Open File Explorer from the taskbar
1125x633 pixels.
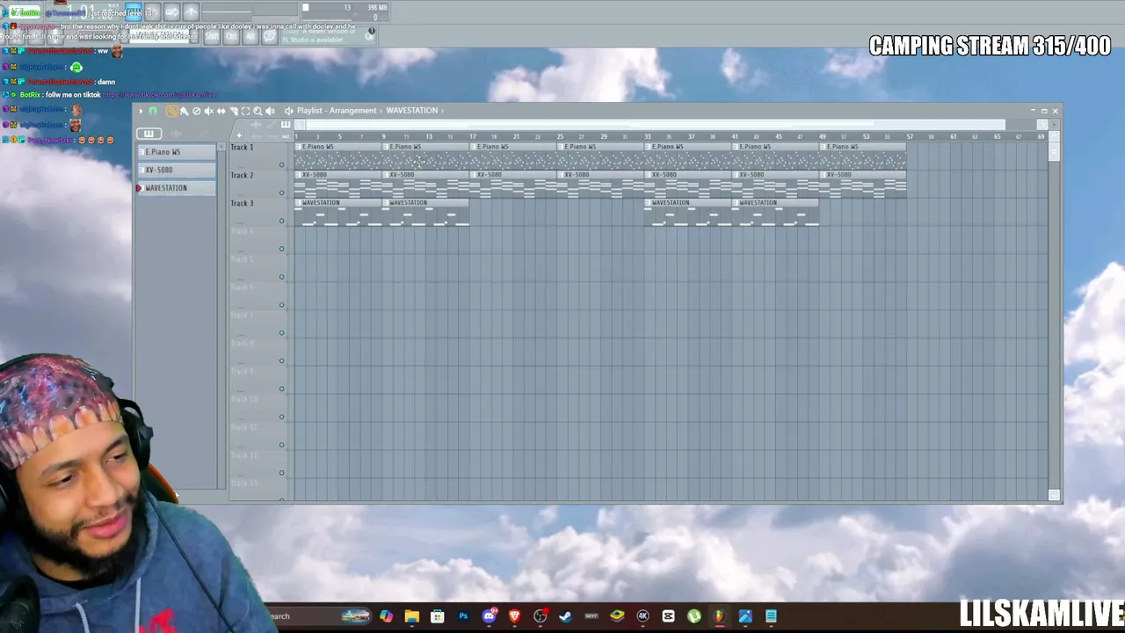tap(412, 616)
